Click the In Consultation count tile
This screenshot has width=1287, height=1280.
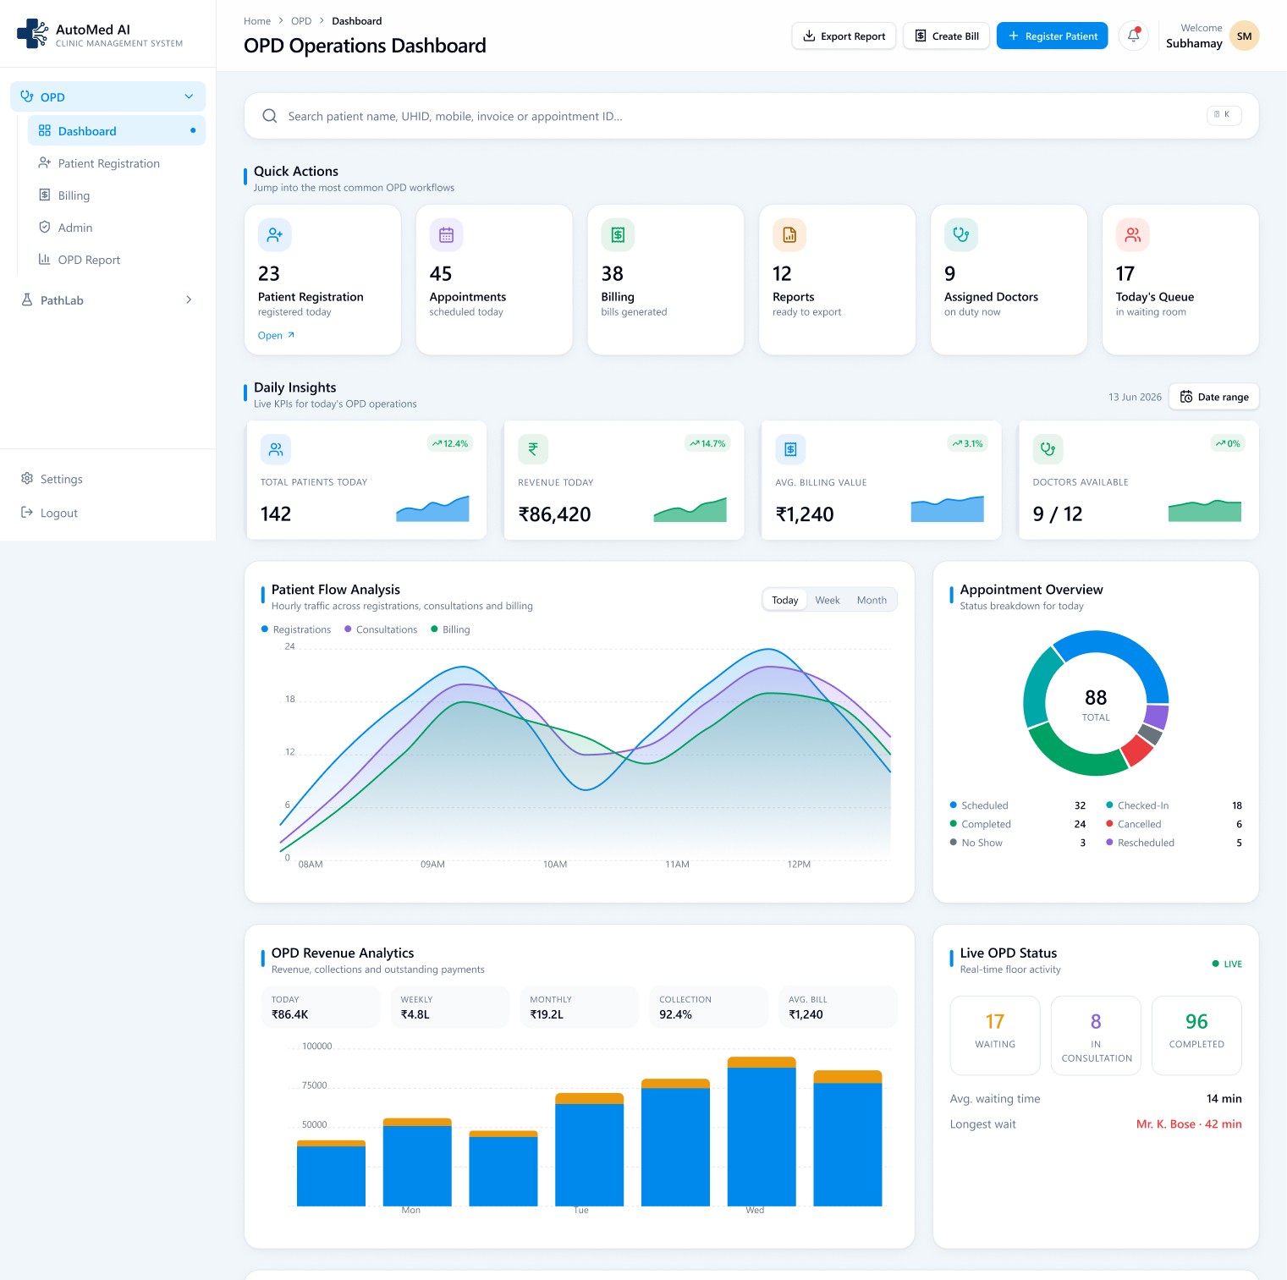1096,1036
